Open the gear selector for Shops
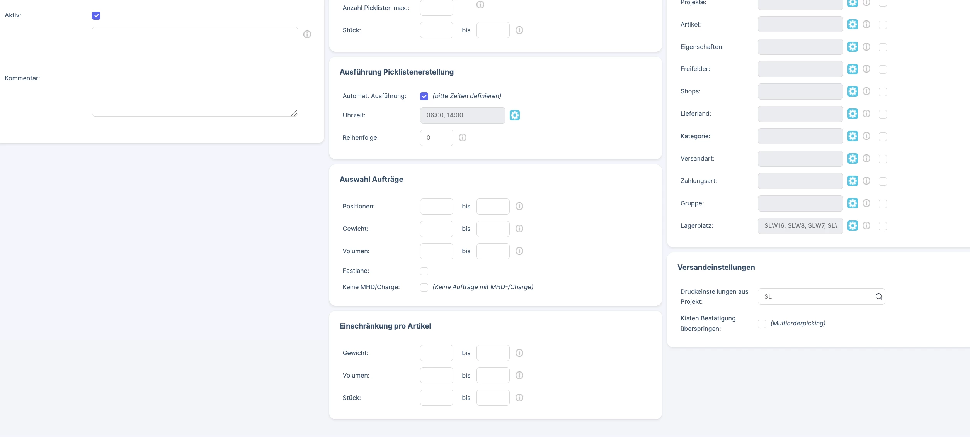970x437 pixels. pos(852,91)
